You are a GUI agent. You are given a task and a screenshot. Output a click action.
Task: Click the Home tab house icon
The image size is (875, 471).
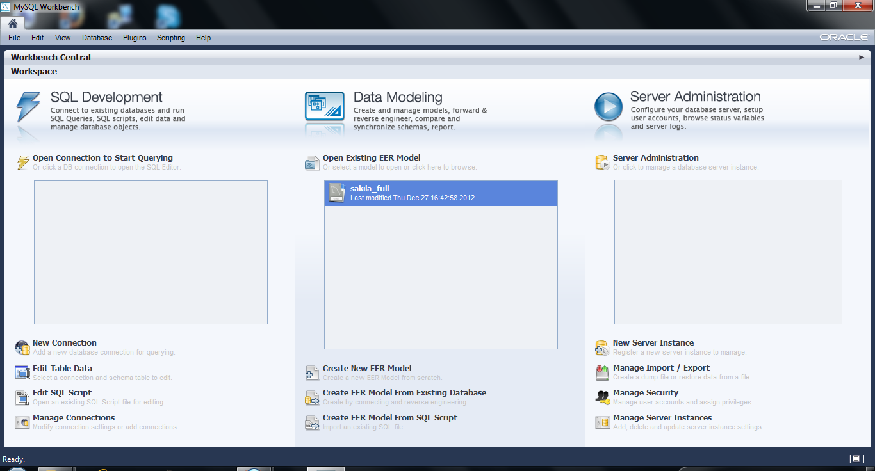tap(13, 24)
